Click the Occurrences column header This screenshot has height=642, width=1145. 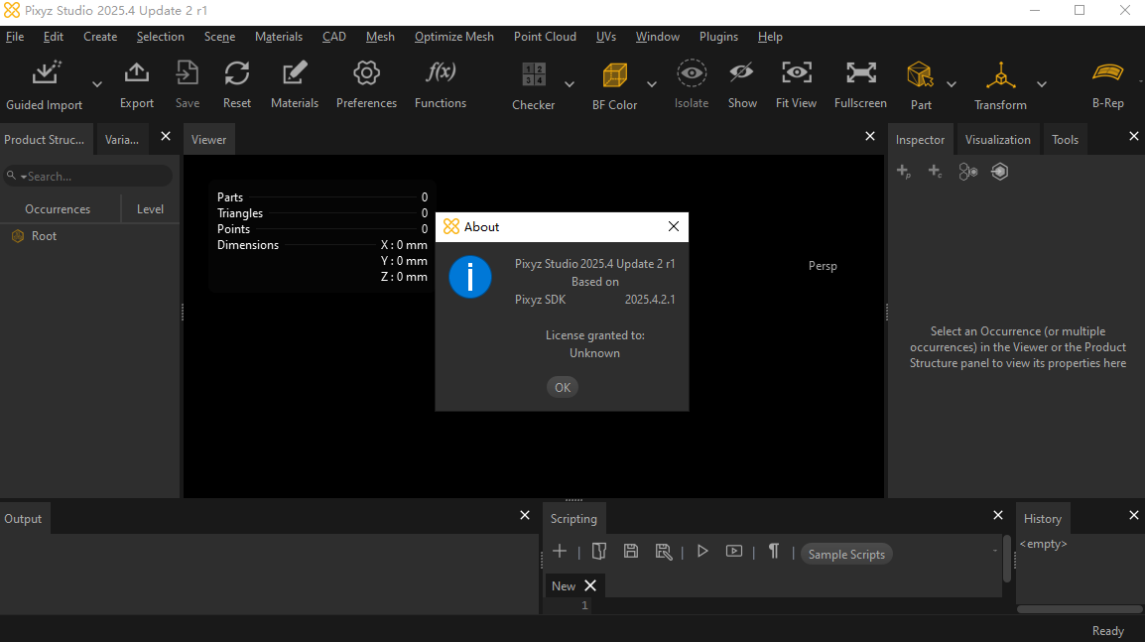(x=58, y=209)
